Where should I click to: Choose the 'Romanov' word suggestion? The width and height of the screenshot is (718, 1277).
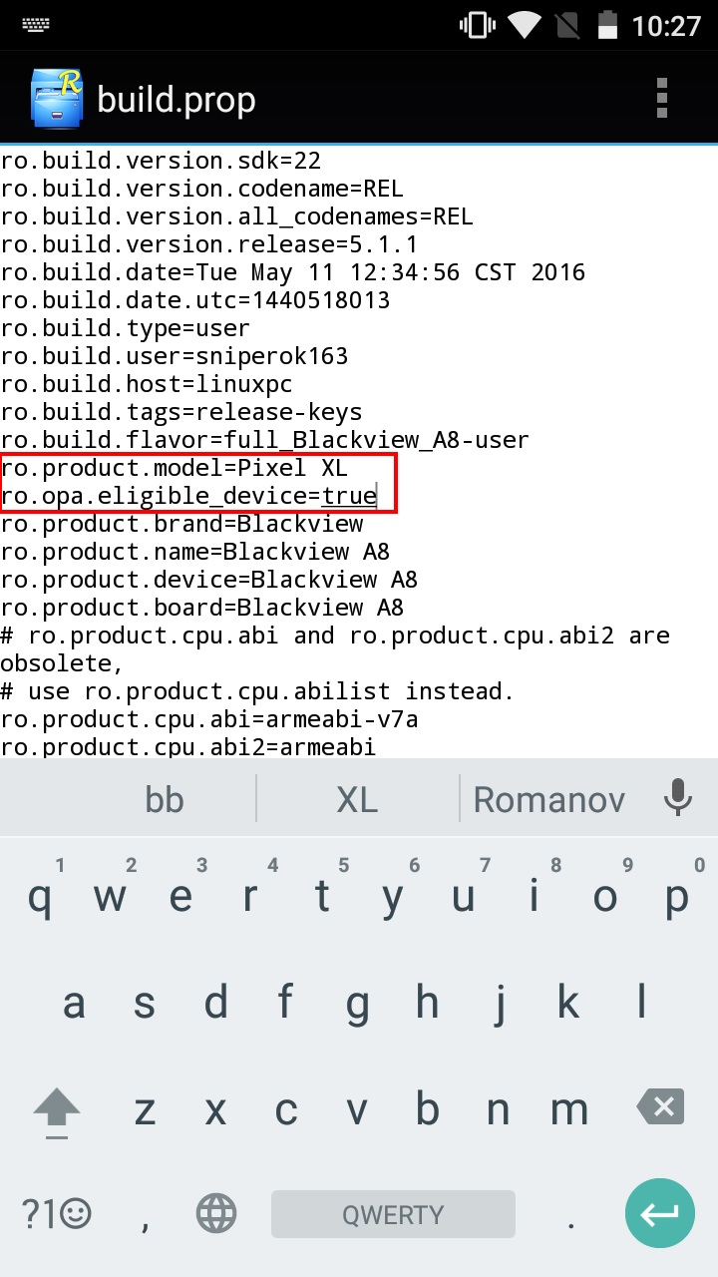pos(549,799)
